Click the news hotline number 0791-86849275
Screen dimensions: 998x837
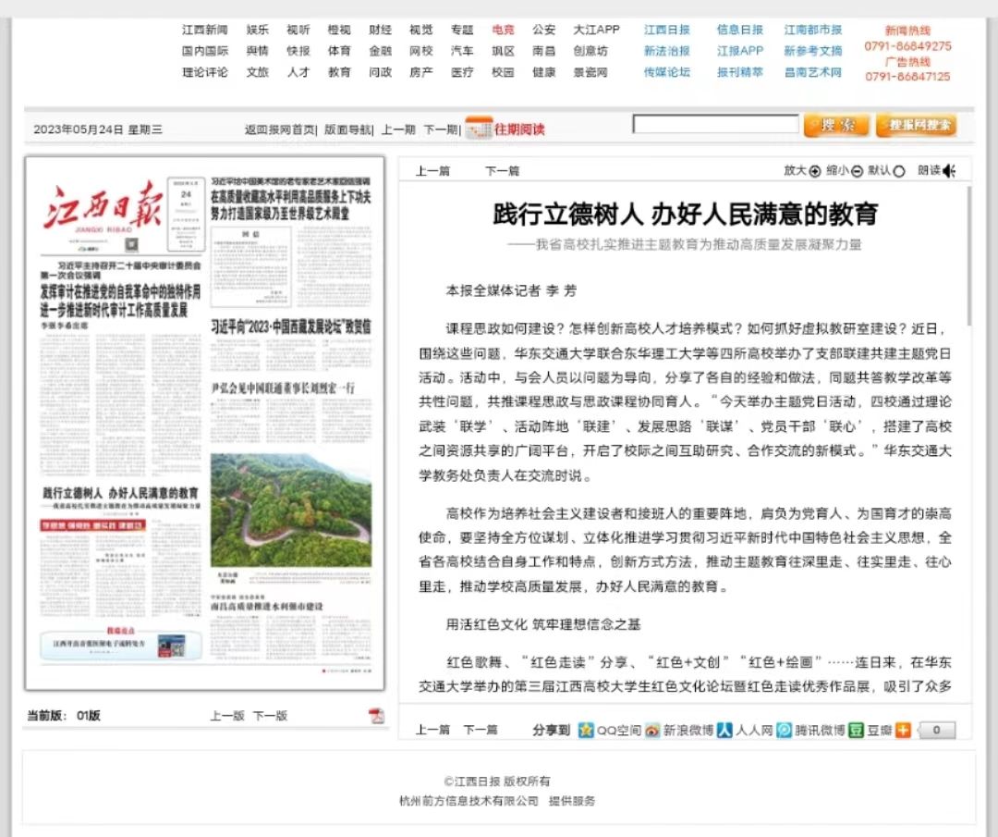pos(907,46)
